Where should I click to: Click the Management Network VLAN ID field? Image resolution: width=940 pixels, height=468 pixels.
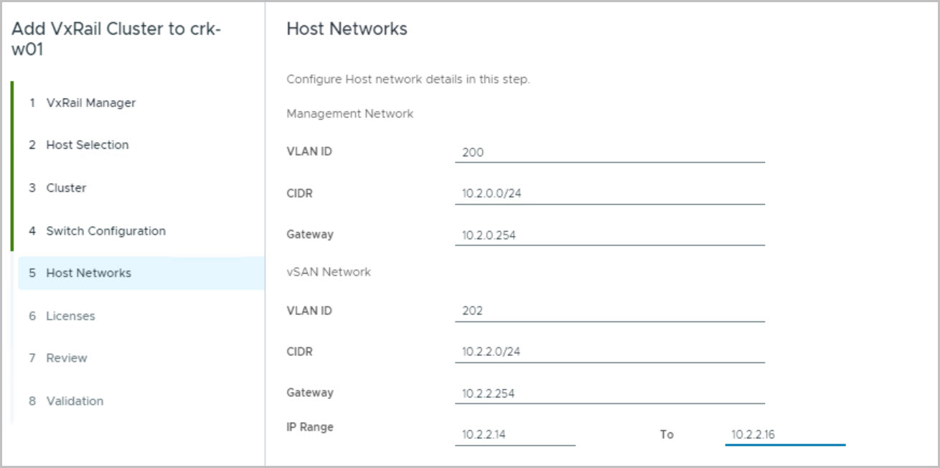[609, 152]
